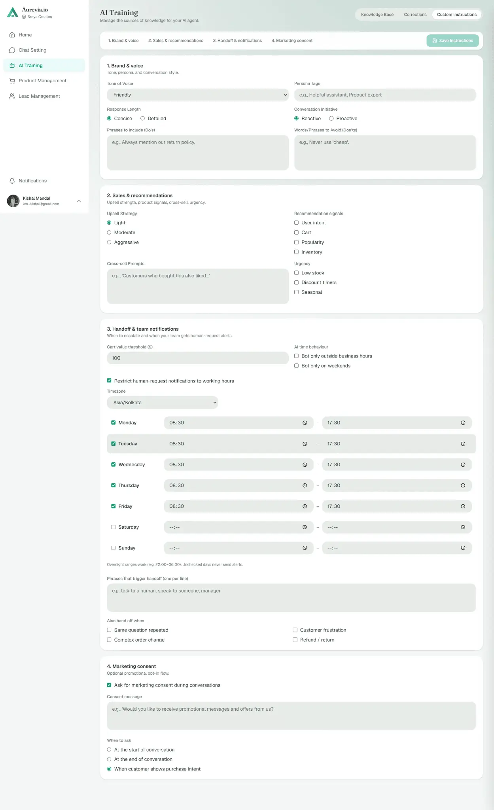The width and height of the screenshot is (494, 810).
Task: Open Tuesday end time clock picker
Action: (x=463, y=444)
